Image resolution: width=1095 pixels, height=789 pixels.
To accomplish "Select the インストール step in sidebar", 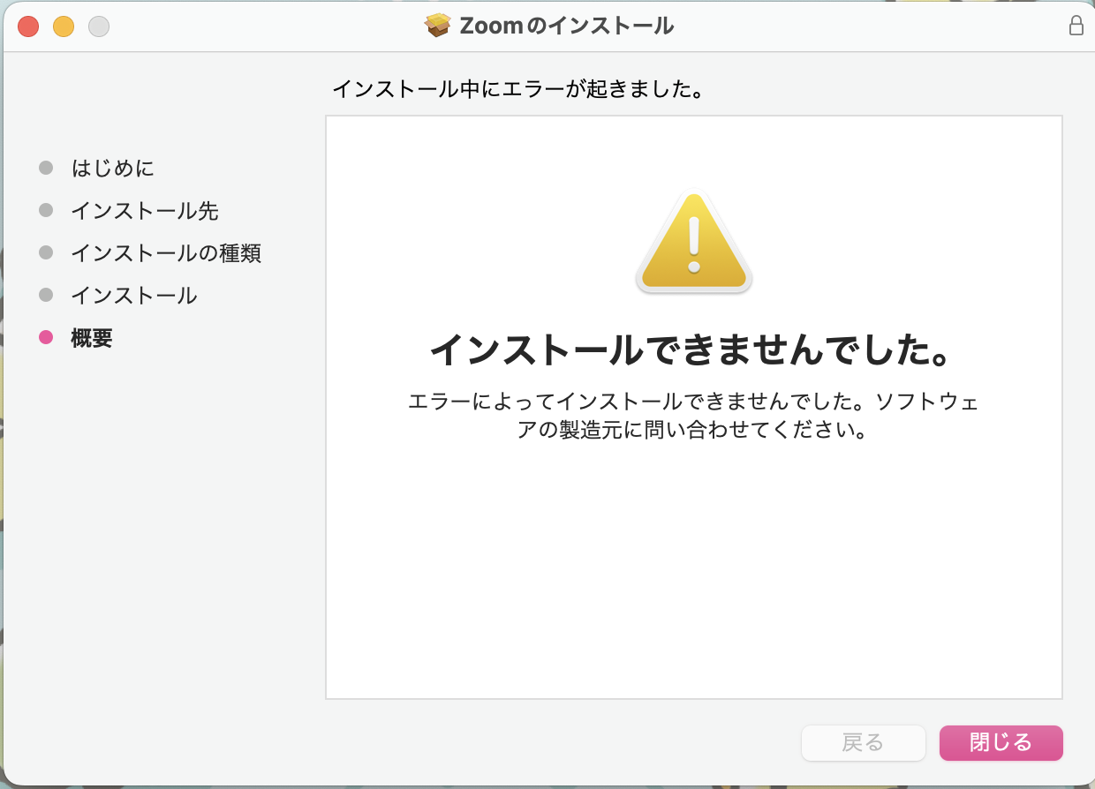I will tap(134, 295).
